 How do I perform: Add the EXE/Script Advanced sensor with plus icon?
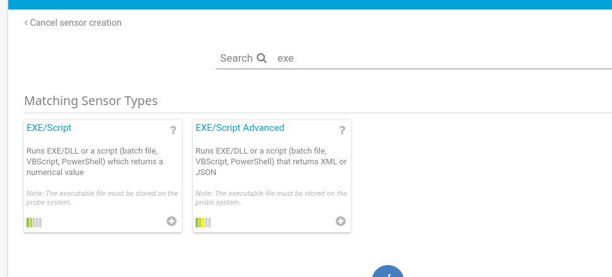click(341, 222)
